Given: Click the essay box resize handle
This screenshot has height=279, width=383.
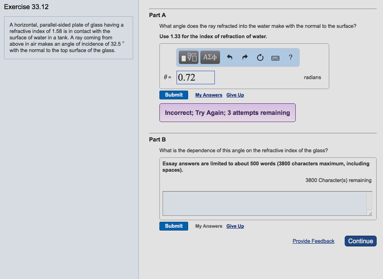Looking at the screenshot, I should 370,214.
